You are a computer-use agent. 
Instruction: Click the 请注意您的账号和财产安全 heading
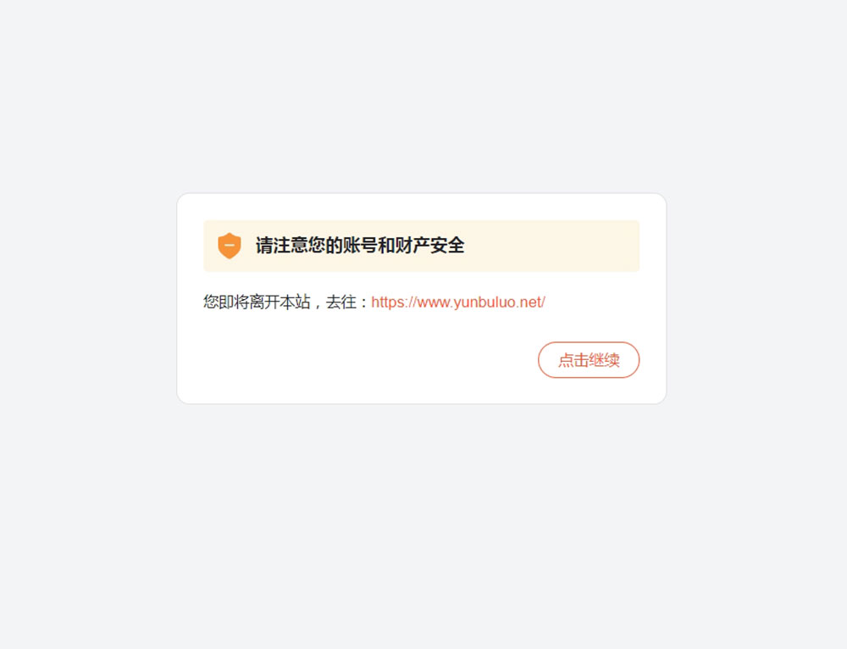(360, 246)
